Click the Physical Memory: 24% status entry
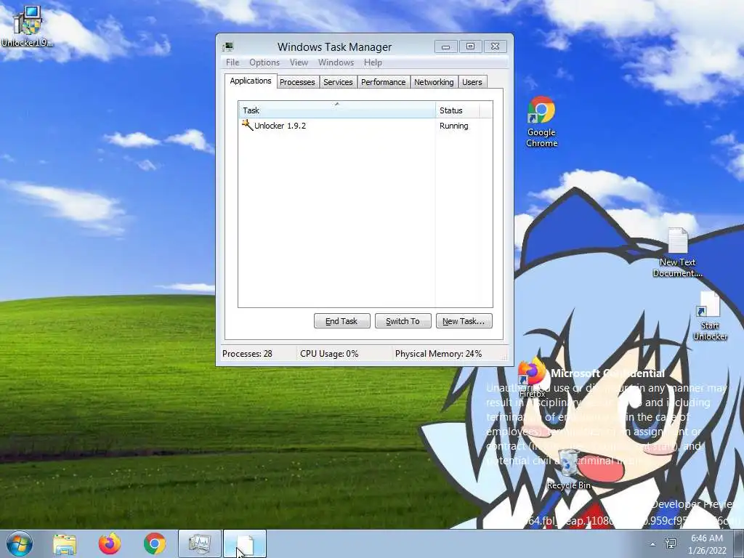Screen dimensions: 744x558 click(438, 354)
